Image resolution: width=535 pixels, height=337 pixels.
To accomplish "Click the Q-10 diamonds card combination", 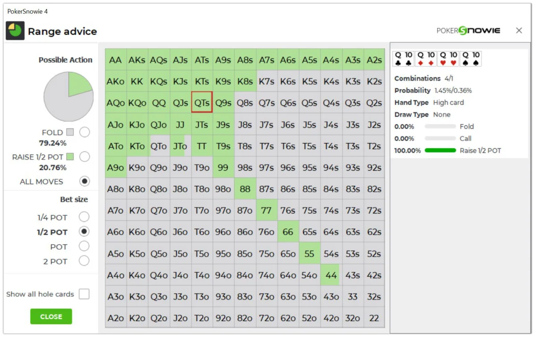I will 425,58.
